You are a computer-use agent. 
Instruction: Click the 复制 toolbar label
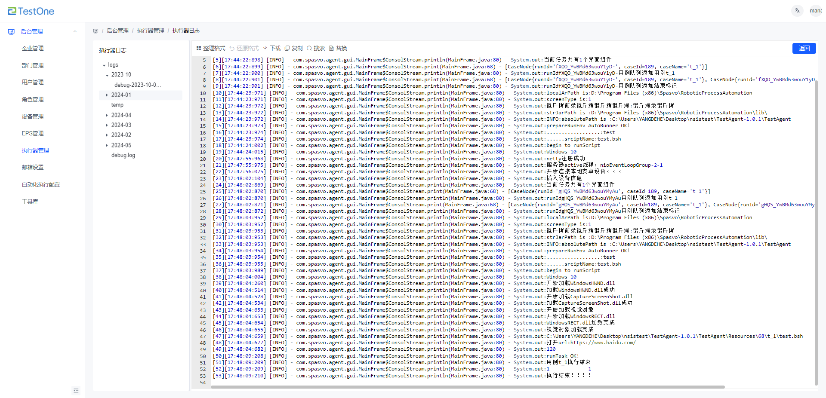pos(297,48)
